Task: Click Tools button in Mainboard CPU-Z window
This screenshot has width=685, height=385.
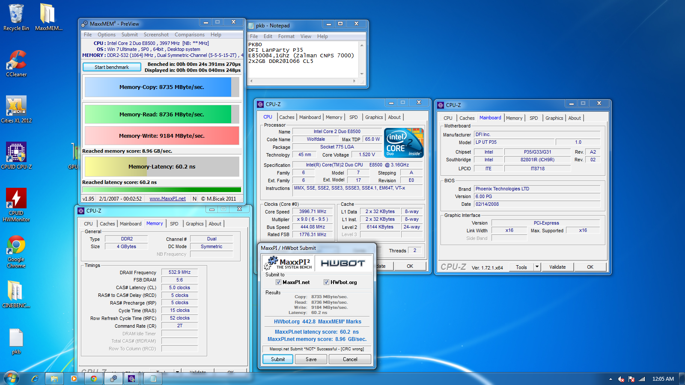Action: pyautogui.click(x=521, y=267)
